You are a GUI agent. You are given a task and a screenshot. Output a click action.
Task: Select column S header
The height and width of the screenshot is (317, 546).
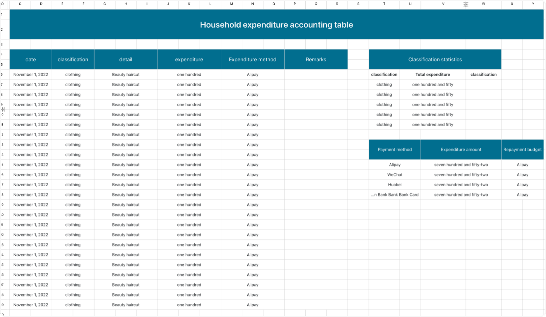click(x=358, y=4)
